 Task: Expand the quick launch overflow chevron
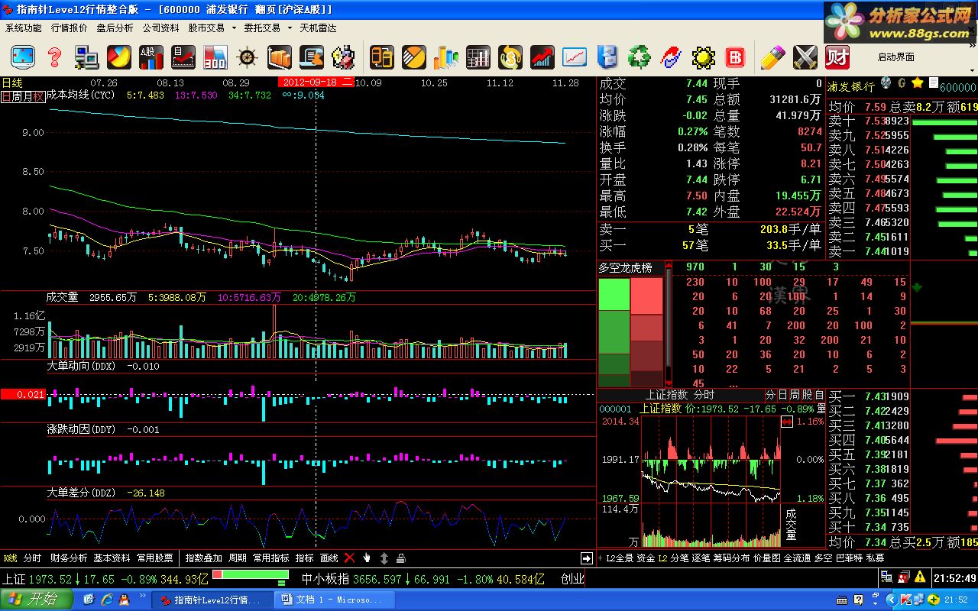pyautogui.click(x=142, y=597)
